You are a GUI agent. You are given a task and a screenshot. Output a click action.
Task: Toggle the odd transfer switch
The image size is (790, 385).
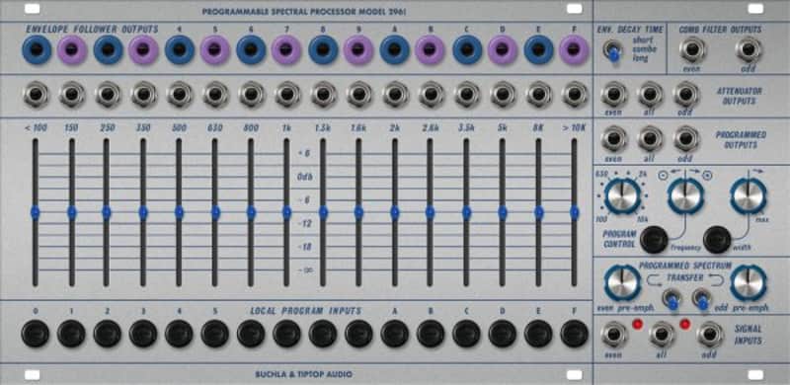[x=701, y=300]
